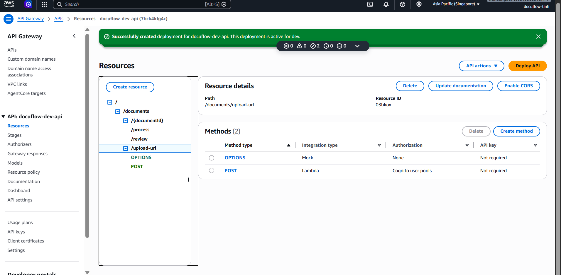Select the /process resource in the tree
Image resolution: width=561 pixels, height=275 pixels.
140,130
